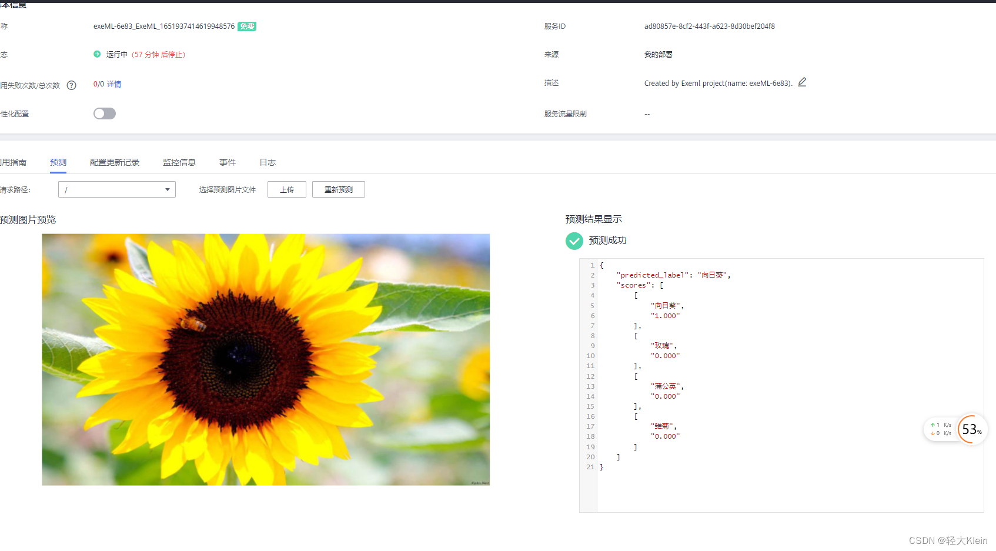
Task: Click the network speed K/s indicator
Action: coord(941,429)
